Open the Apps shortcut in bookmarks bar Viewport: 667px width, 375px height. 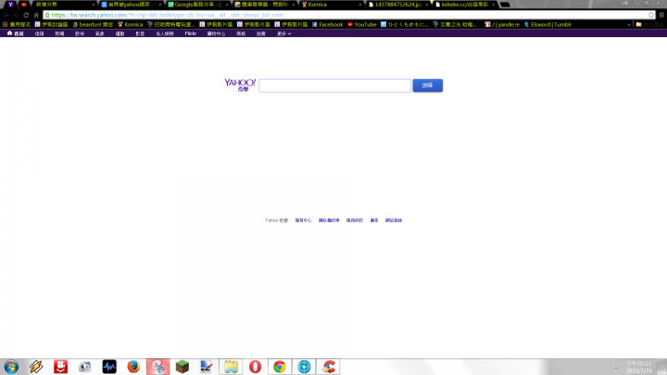(x=17, y=25)
